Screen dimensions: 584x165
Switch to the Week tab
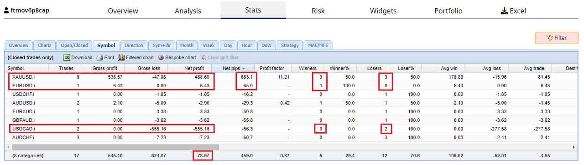pos(209,45)
